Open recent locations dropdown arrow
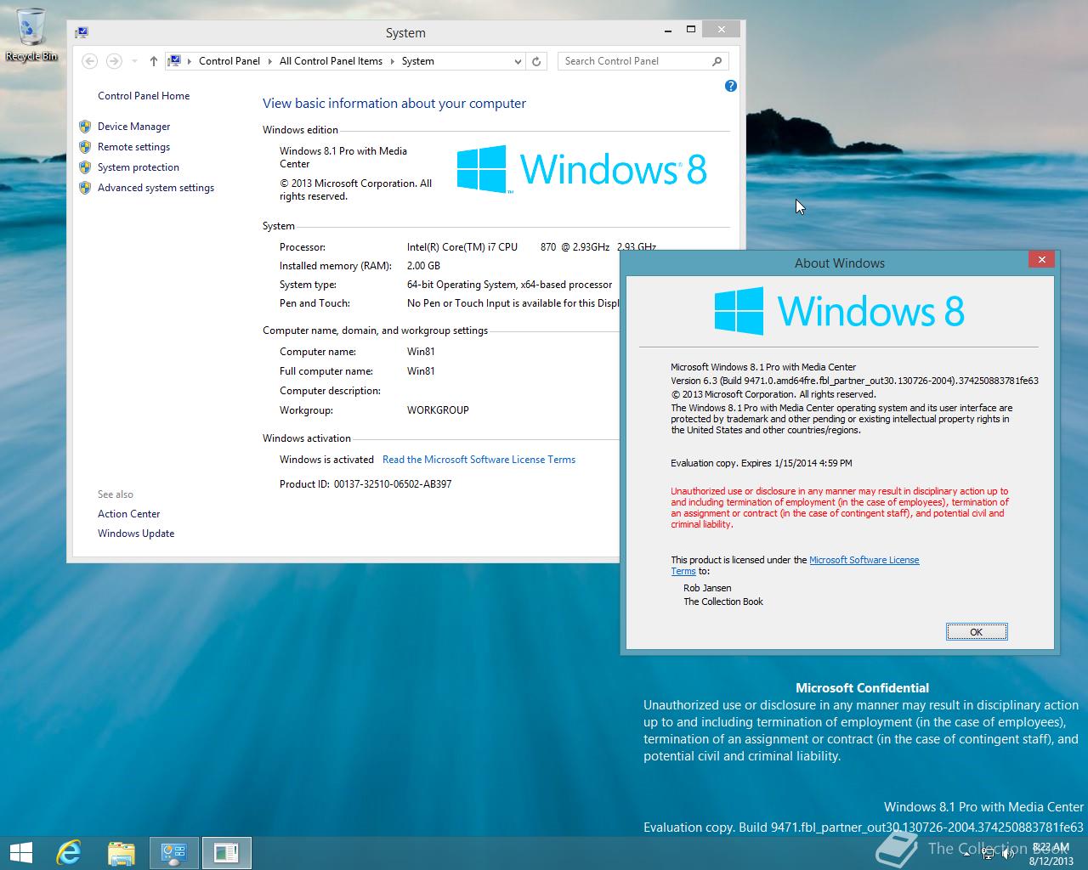The width and height of the screenshot is (1088, 870). [x=133, y=61]
